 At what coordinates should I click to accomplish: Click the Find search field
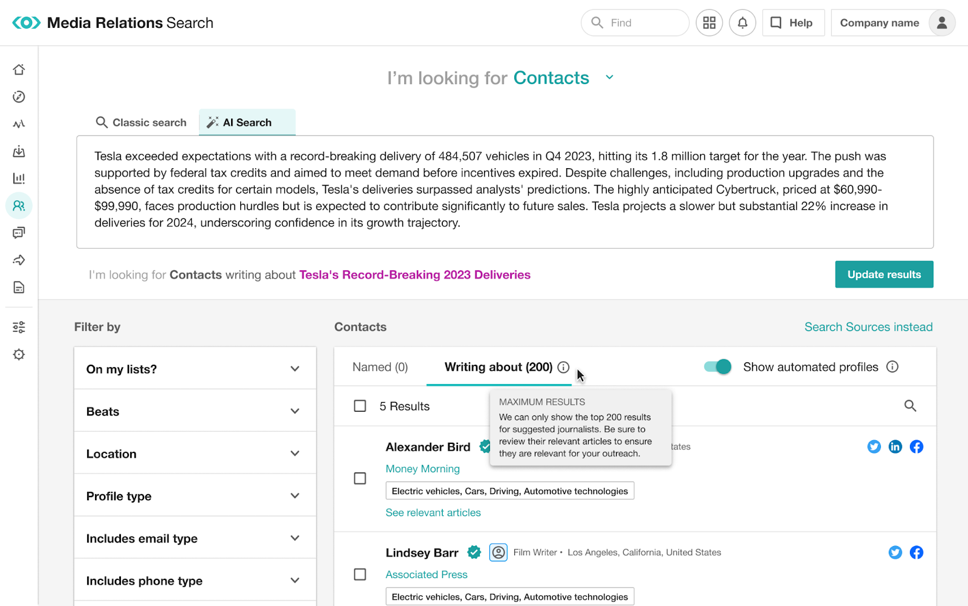point(635,23)
